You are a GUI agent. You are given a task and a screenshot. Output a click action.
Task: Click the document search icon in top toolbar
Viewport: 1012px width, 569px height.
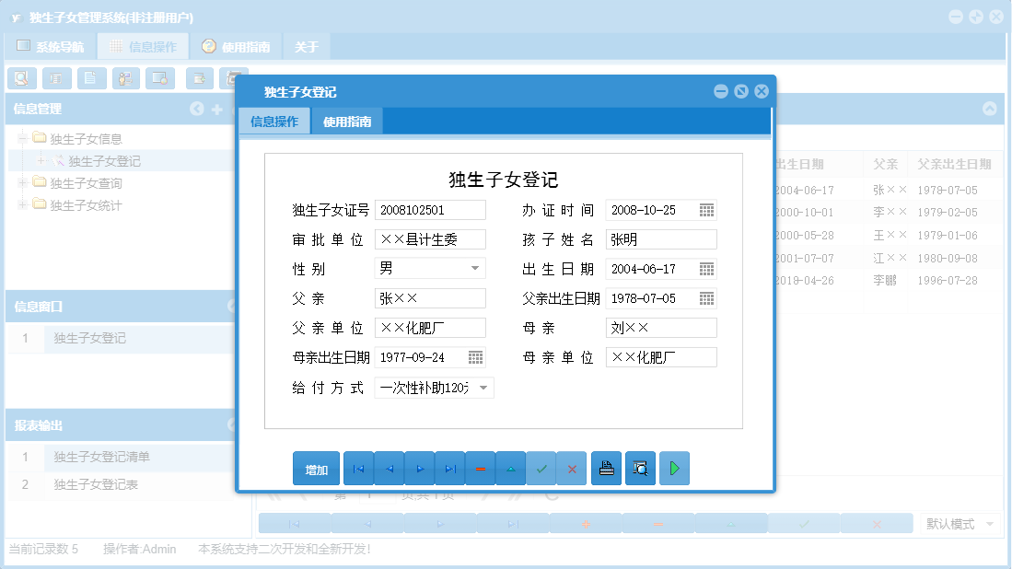(x=21, y=78)
